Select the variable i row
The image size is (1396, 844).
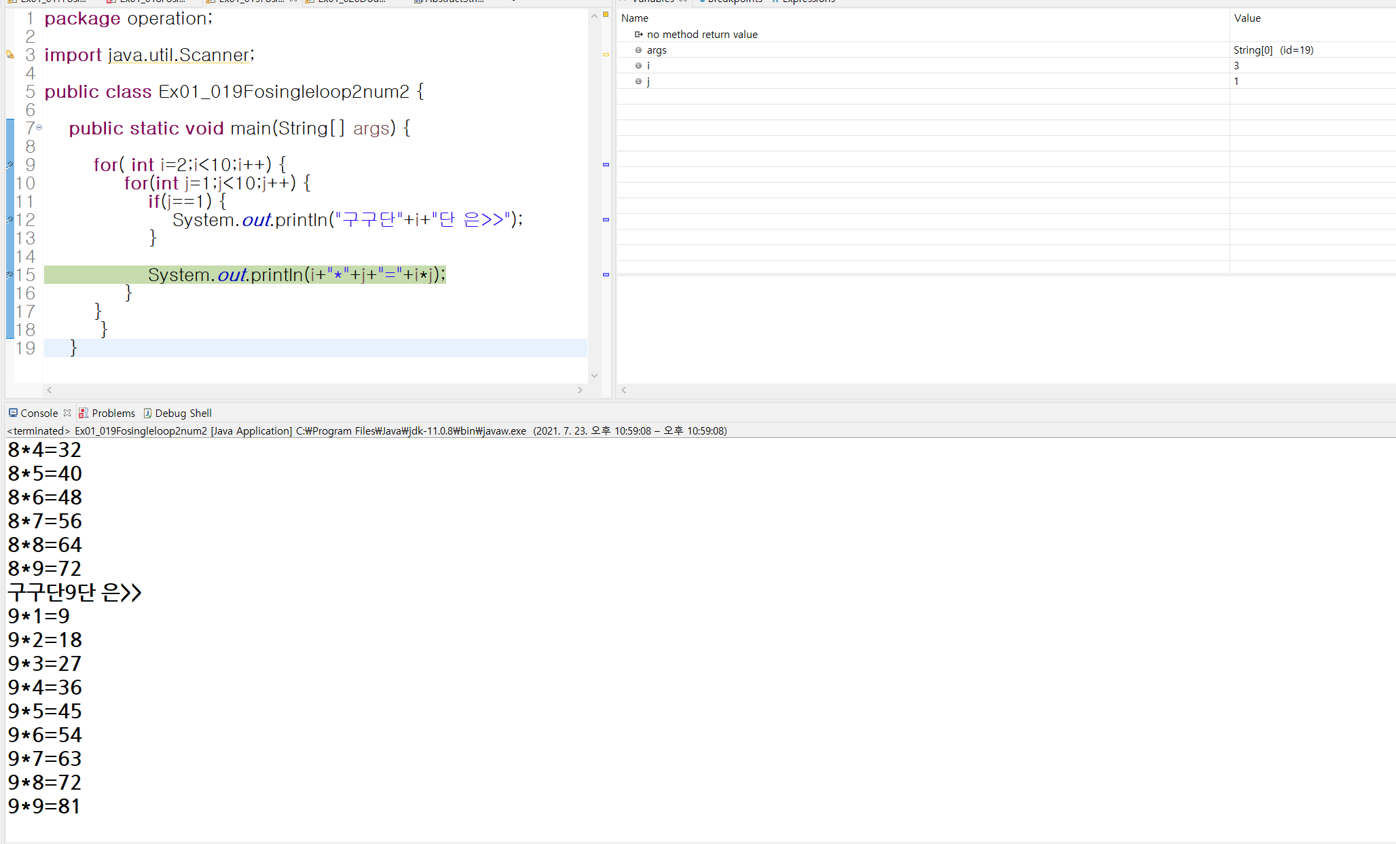point(648,66)
